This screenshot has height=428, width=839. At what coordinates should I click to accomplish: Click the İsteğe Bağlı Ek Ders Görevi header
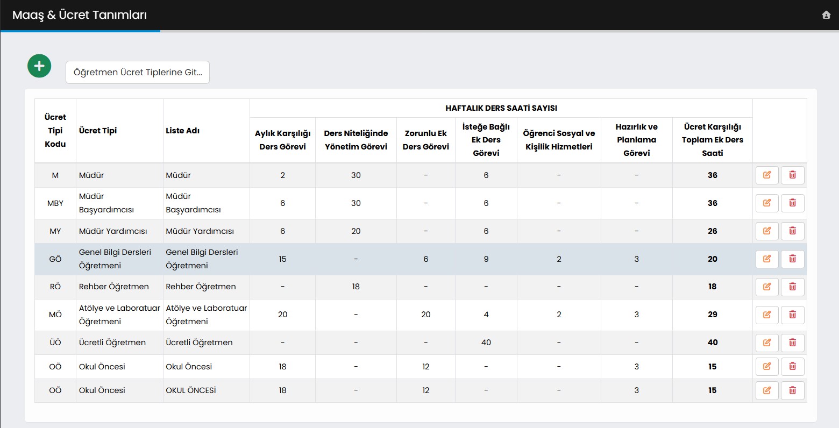(486, 140)
